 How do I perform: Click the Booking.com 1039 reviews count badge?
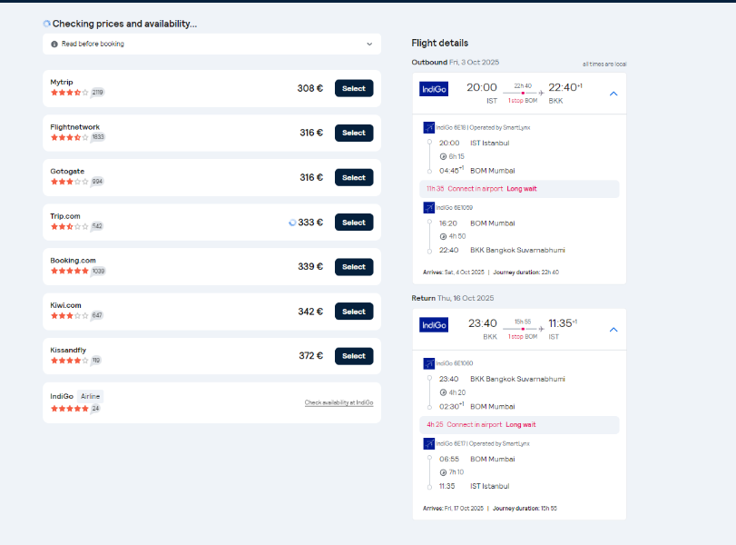tap(98, 271)
